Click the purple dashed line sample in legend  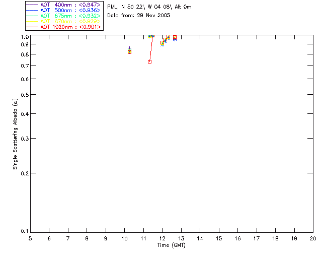click(x=32, y=5)
